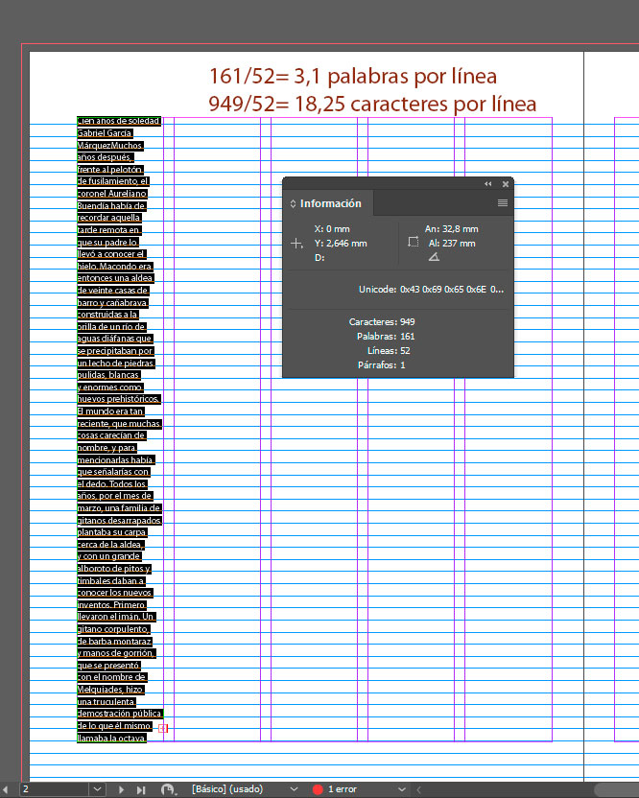Image resolution: width=639 pixels, height=798 pixels.
Task: Open the Información panel menu icon
Action: 503,203
